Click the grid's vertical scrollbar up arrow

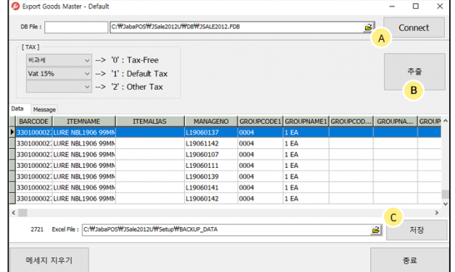(446, 121)
